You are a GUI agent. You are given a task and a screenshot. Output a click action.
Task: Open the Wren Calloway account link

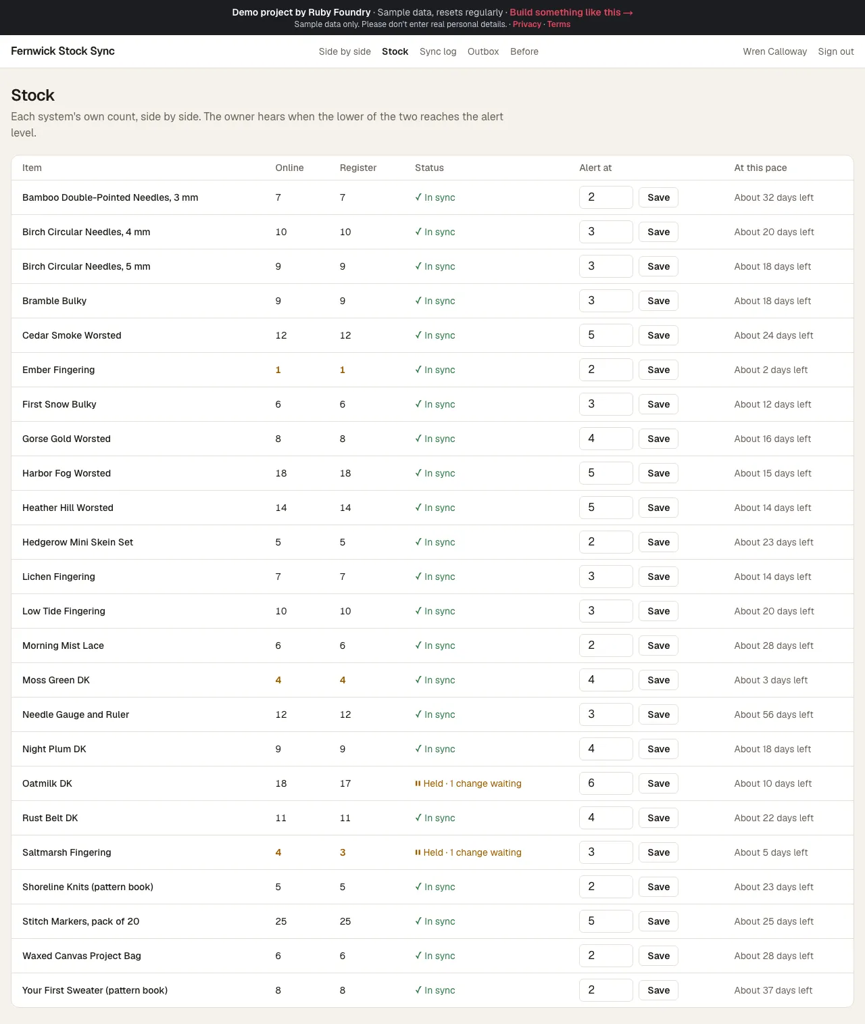coord(775,51)
